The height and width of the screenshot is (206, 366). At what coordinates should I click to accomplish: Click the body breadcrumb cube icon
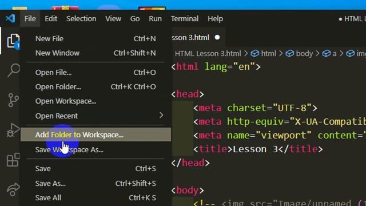[290, 53]
